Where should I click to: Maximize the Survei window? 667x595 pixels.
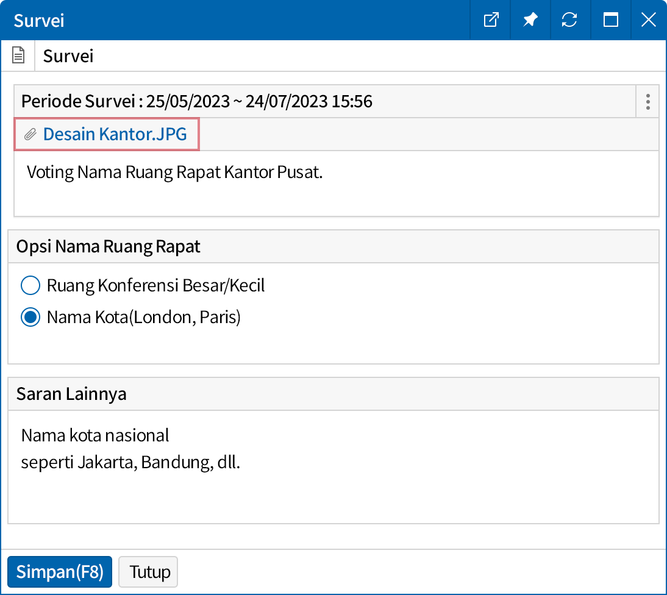click(x=610, y=20)
